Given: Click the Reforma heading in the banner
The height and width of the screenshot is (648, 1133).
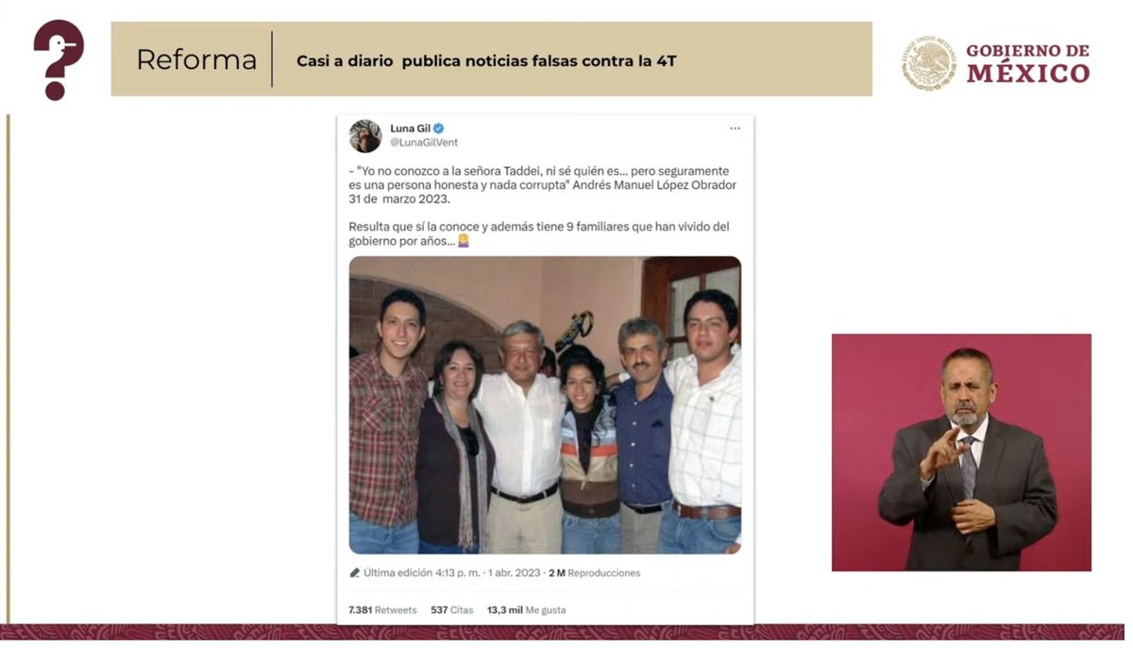Looking at the screenshot, I should [x=196, y=60].
